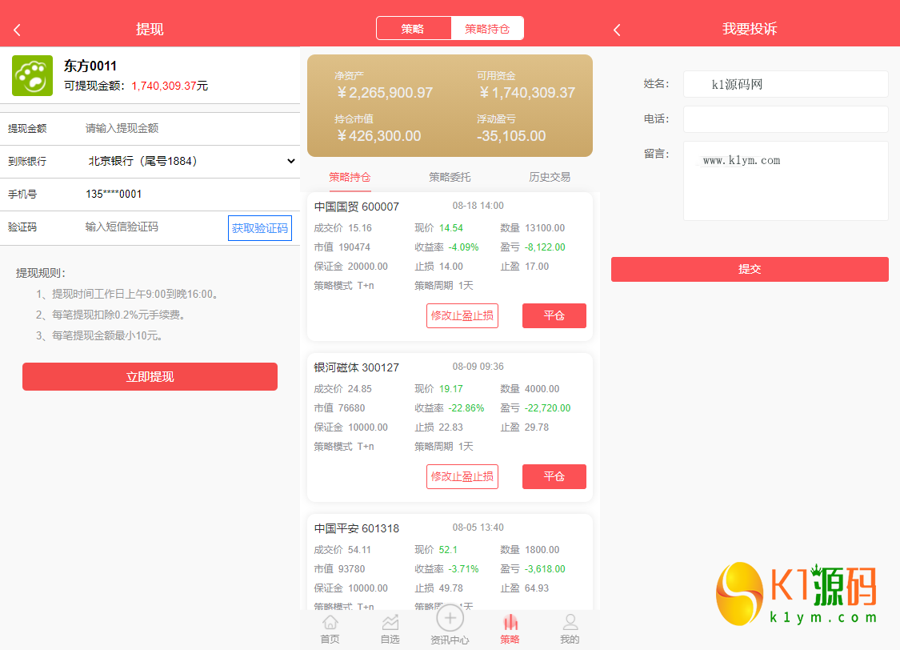
Task: Click the 可用资金 value ¥1,740,309.37
Action: [527, 92]
